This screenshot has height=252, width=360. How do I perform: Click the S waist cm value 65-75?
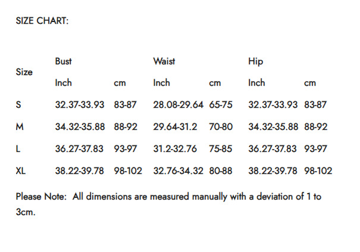(x=221, y=105)
